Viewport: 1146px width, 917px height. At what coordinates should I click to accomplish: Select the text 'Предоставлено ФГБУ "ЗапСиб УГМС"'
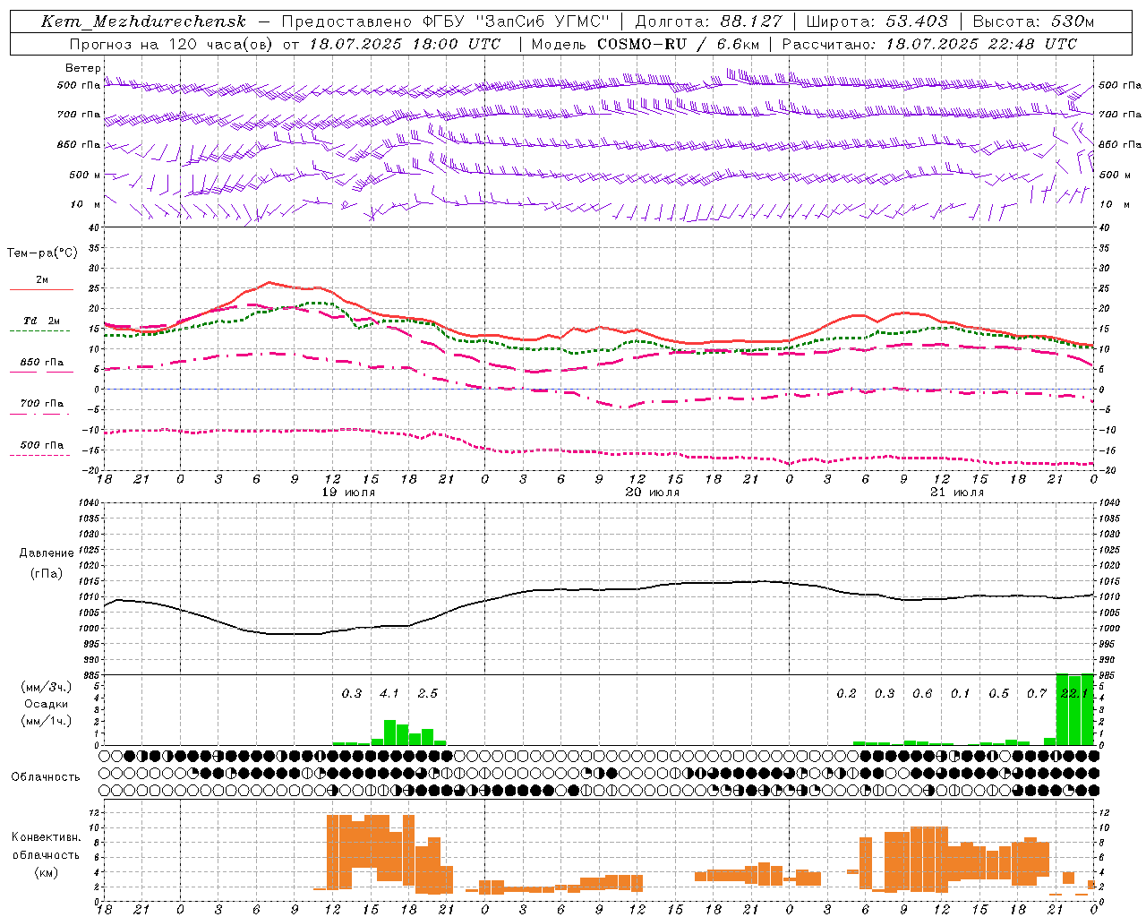(445, 22)
